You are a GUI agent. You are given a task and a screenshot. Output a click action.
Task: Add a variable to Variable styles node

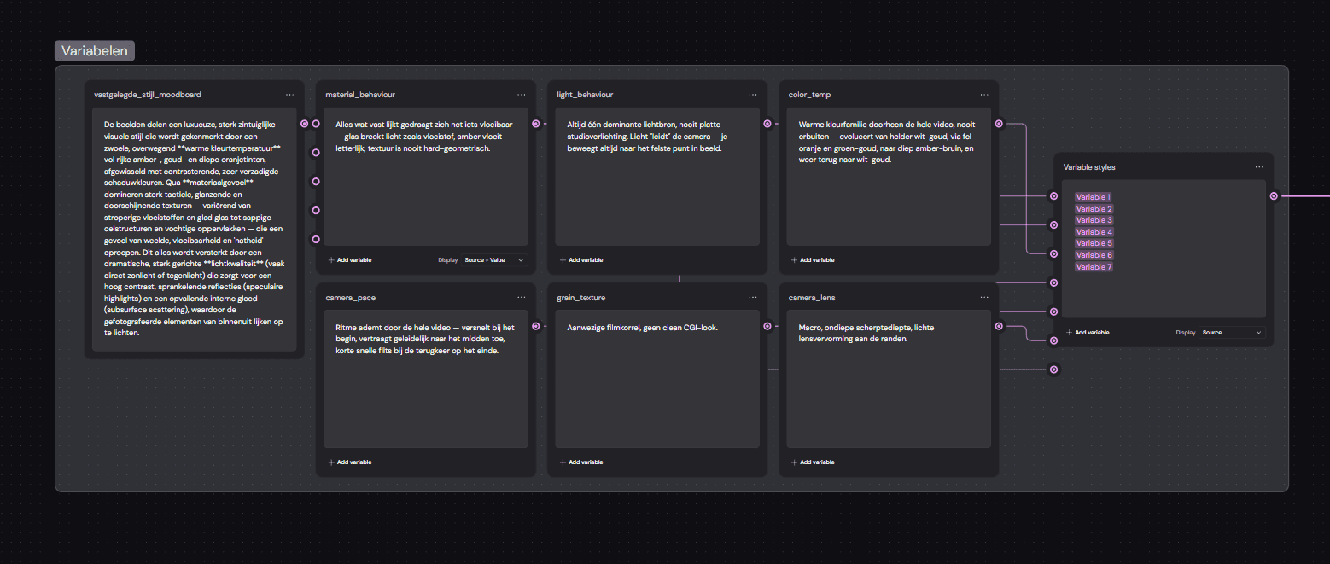pos(1088,333)
